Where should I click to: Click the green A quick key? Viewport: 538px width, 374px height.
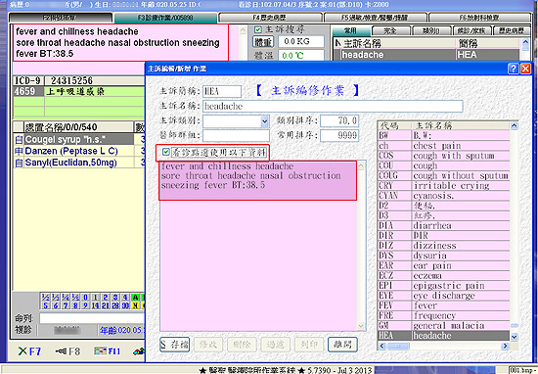[x=136, y=297]
